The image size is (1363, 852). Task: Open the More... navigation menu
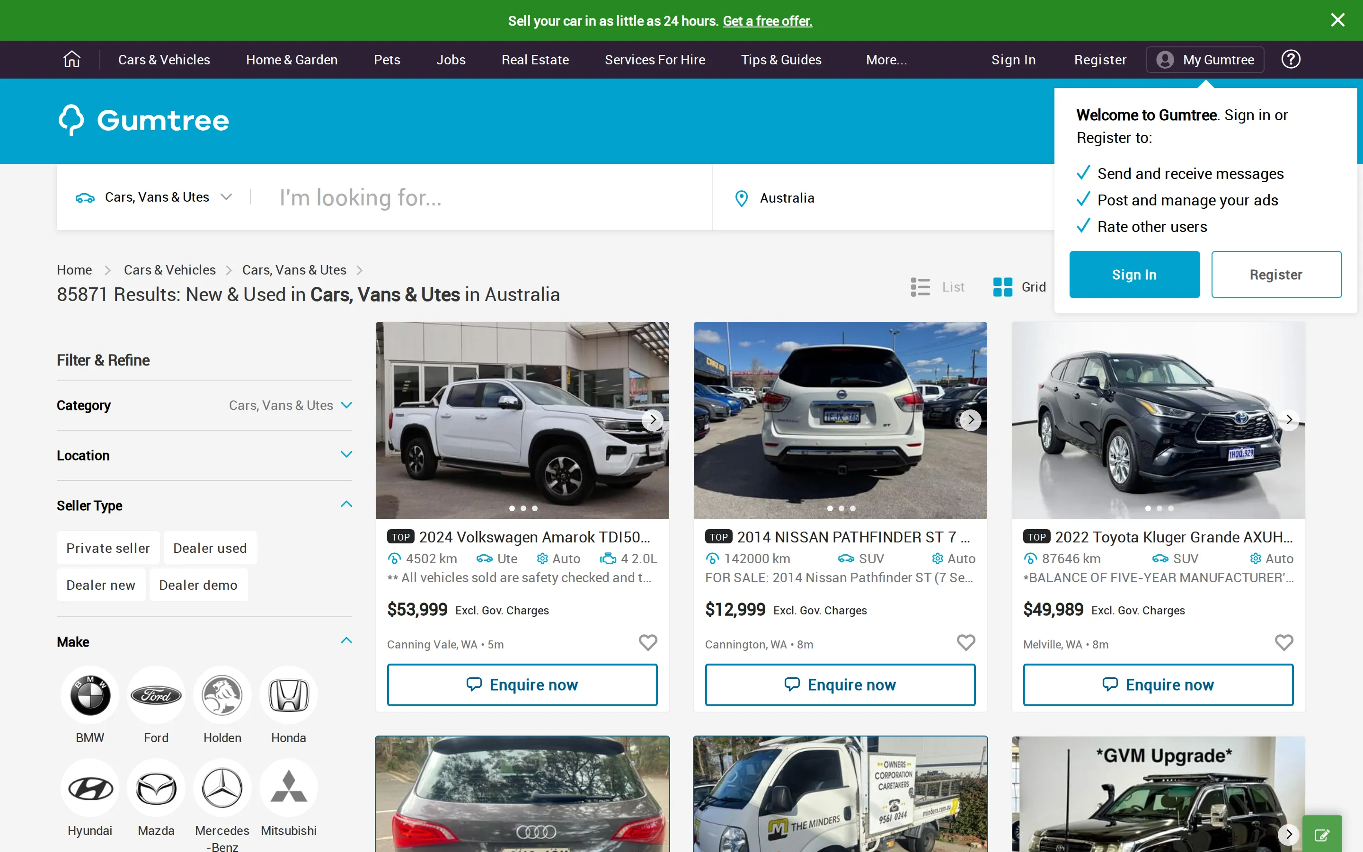point(886,60)
